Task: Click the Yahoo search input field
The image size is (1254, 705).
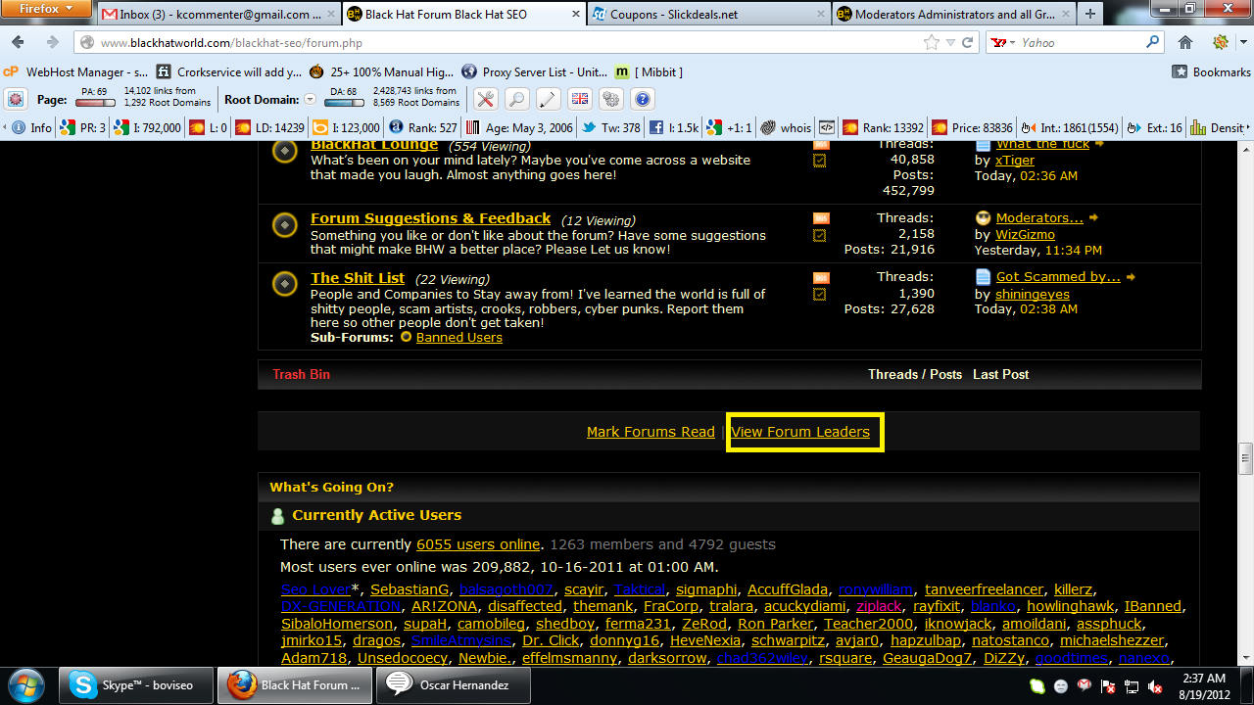Action: 1081,43
